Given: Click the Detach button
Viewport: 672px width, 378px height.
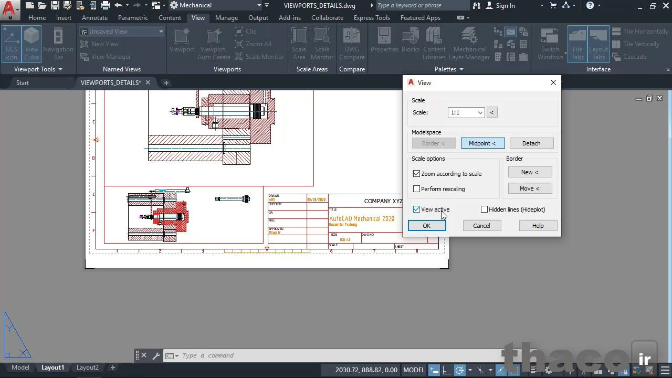Looking at the screenshot, I should click(x=531, y=143).
